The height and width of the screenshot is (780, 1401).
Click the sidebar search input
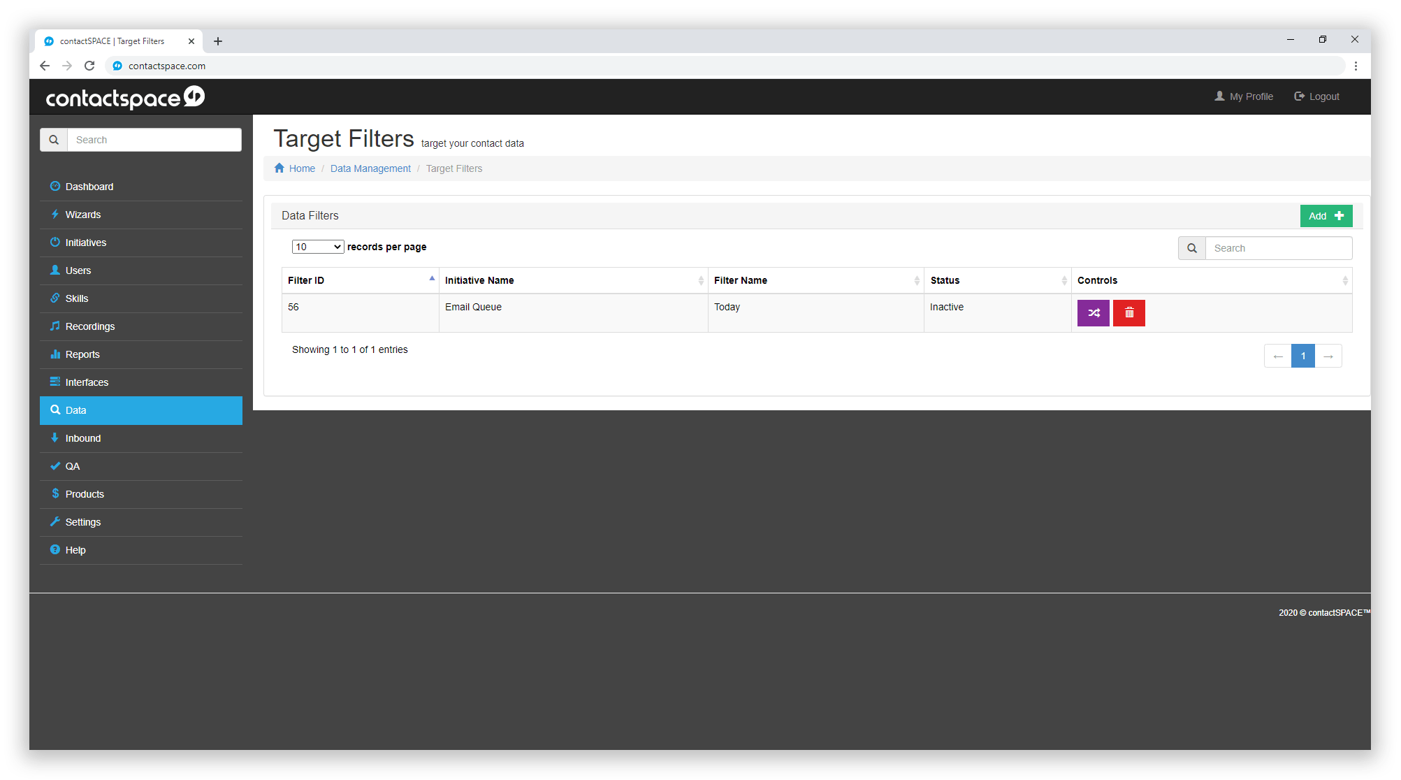tap(154, 140)
